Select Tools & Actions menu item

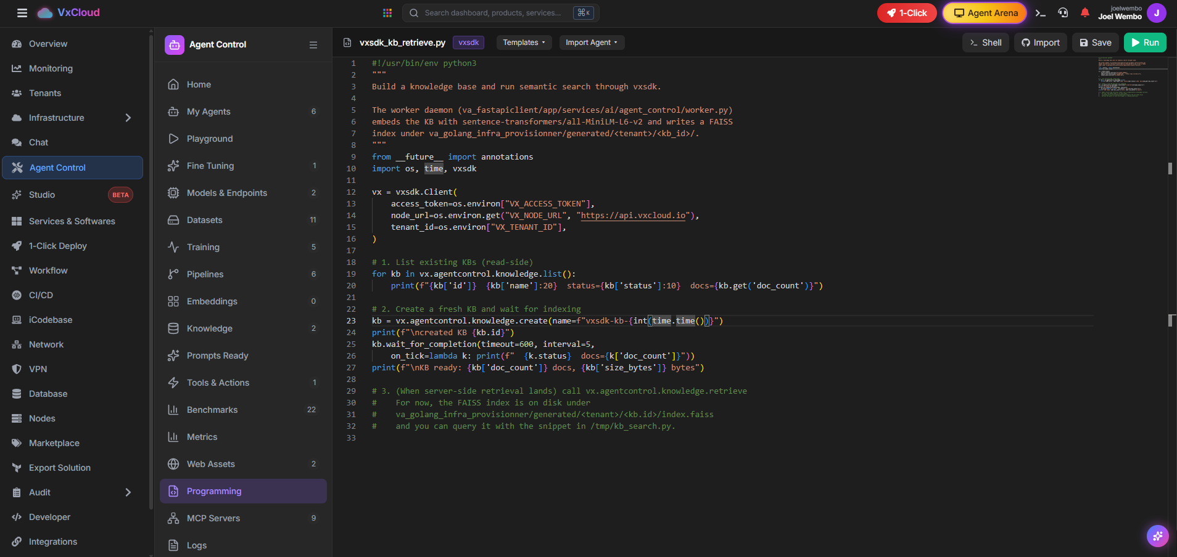click(243, 383)
